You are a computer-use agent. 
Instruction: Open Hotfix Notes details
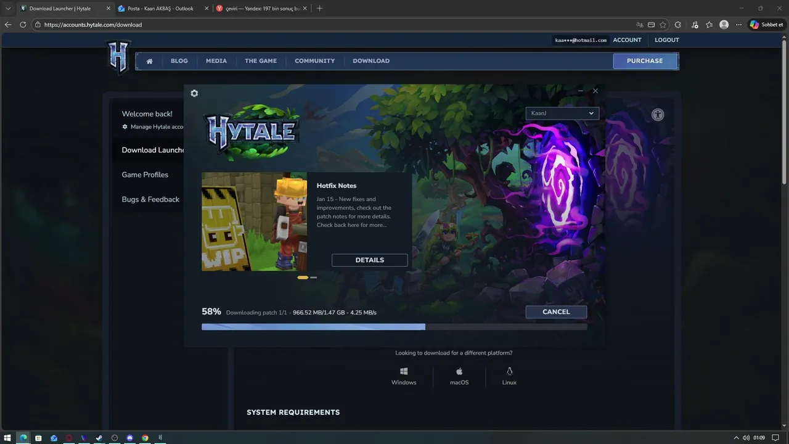coord(370,260)
